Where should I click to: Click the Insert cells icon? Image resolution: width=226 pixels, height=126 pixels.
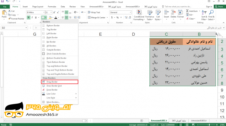click(x=166, y=12)
